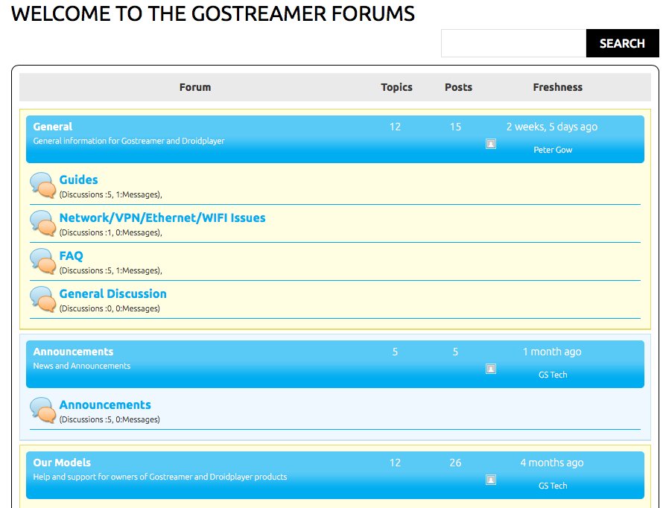The width and height of the screenshot is (666, 508).
Task: Open the Announcements category header link
Action: coord(73,352)
